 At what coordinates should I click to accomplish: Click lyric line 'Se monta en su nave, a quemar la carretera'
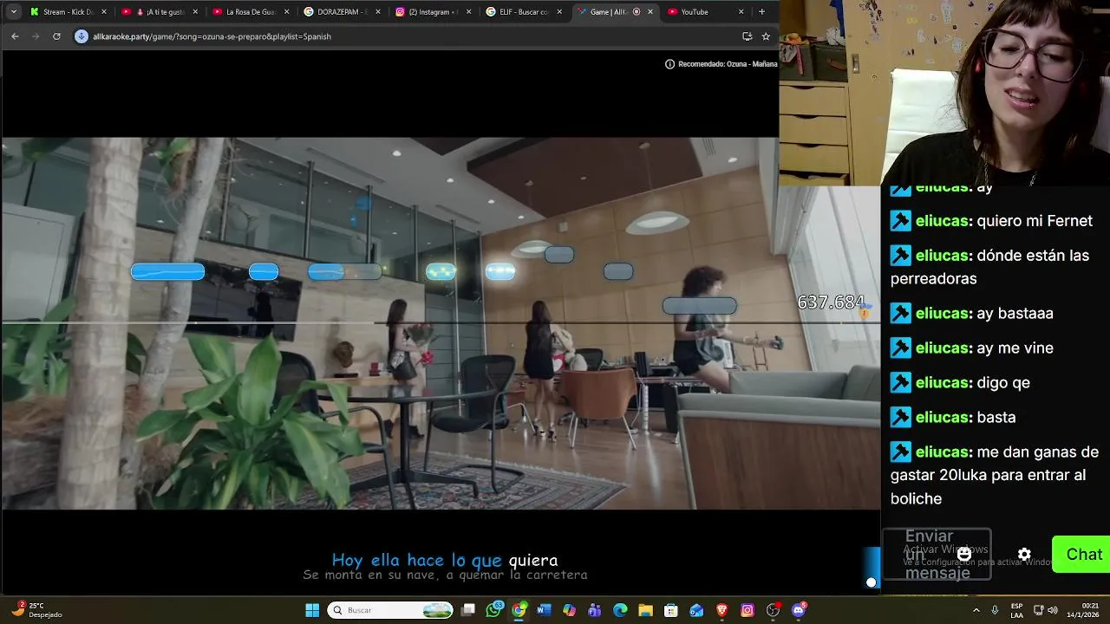(x=445, y=575)
